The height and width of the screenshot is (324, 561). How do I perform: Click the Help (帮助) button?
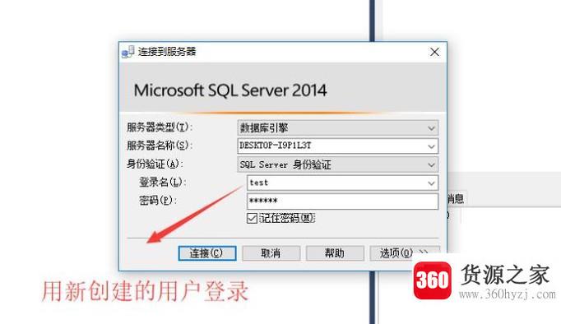tap(335, 253)
